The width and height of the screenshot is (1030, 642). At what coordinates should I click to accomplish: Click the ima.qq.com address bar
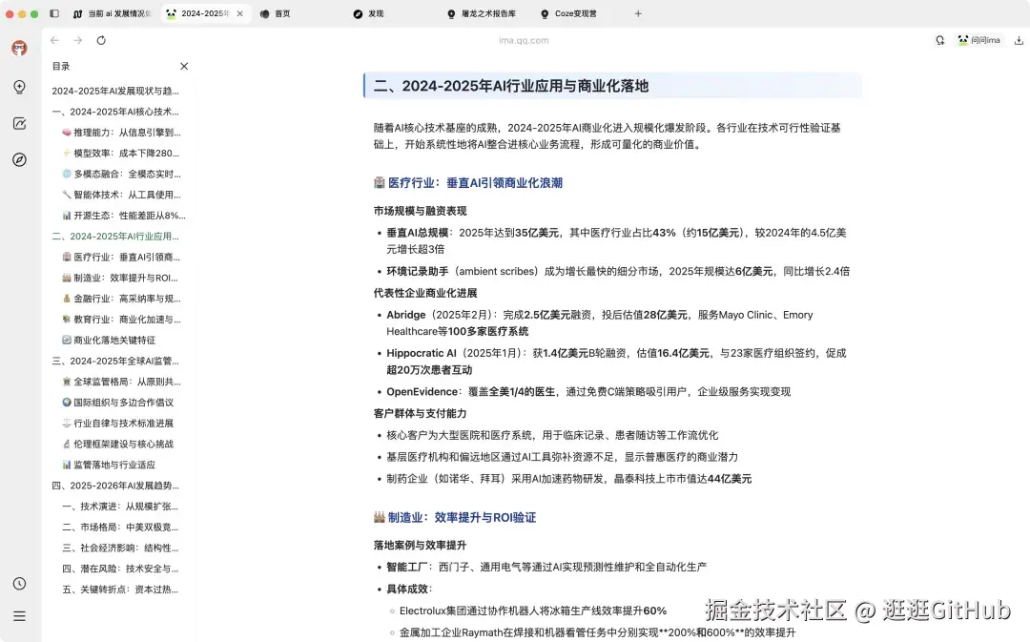[523, 40]
